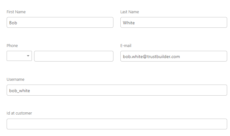Click the text White in Last Name
Screen dimensions: 230x136
point(129,23)
